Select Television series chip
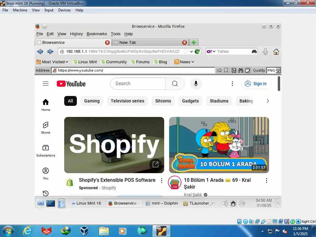The image size is (316, 237). [x=127, y=101]
